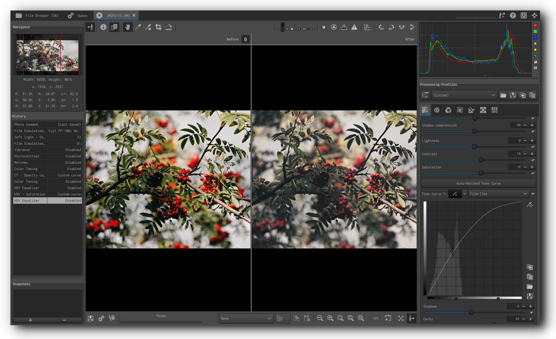
Task: Select the Hand navigation tool
Action: (x=127, y=27)
